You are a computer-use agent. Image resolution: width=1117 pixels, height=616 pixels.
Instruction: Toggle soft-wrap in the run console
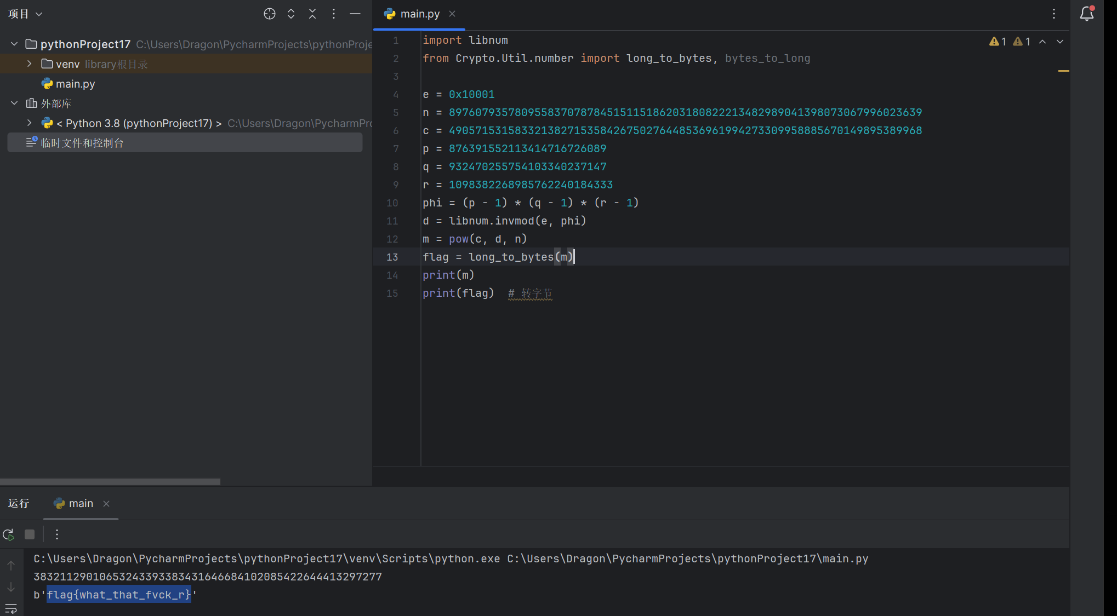(x=11, y=608)
